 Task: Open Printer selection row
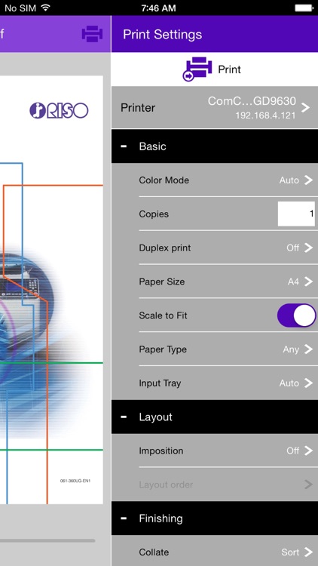coord(215,108)
